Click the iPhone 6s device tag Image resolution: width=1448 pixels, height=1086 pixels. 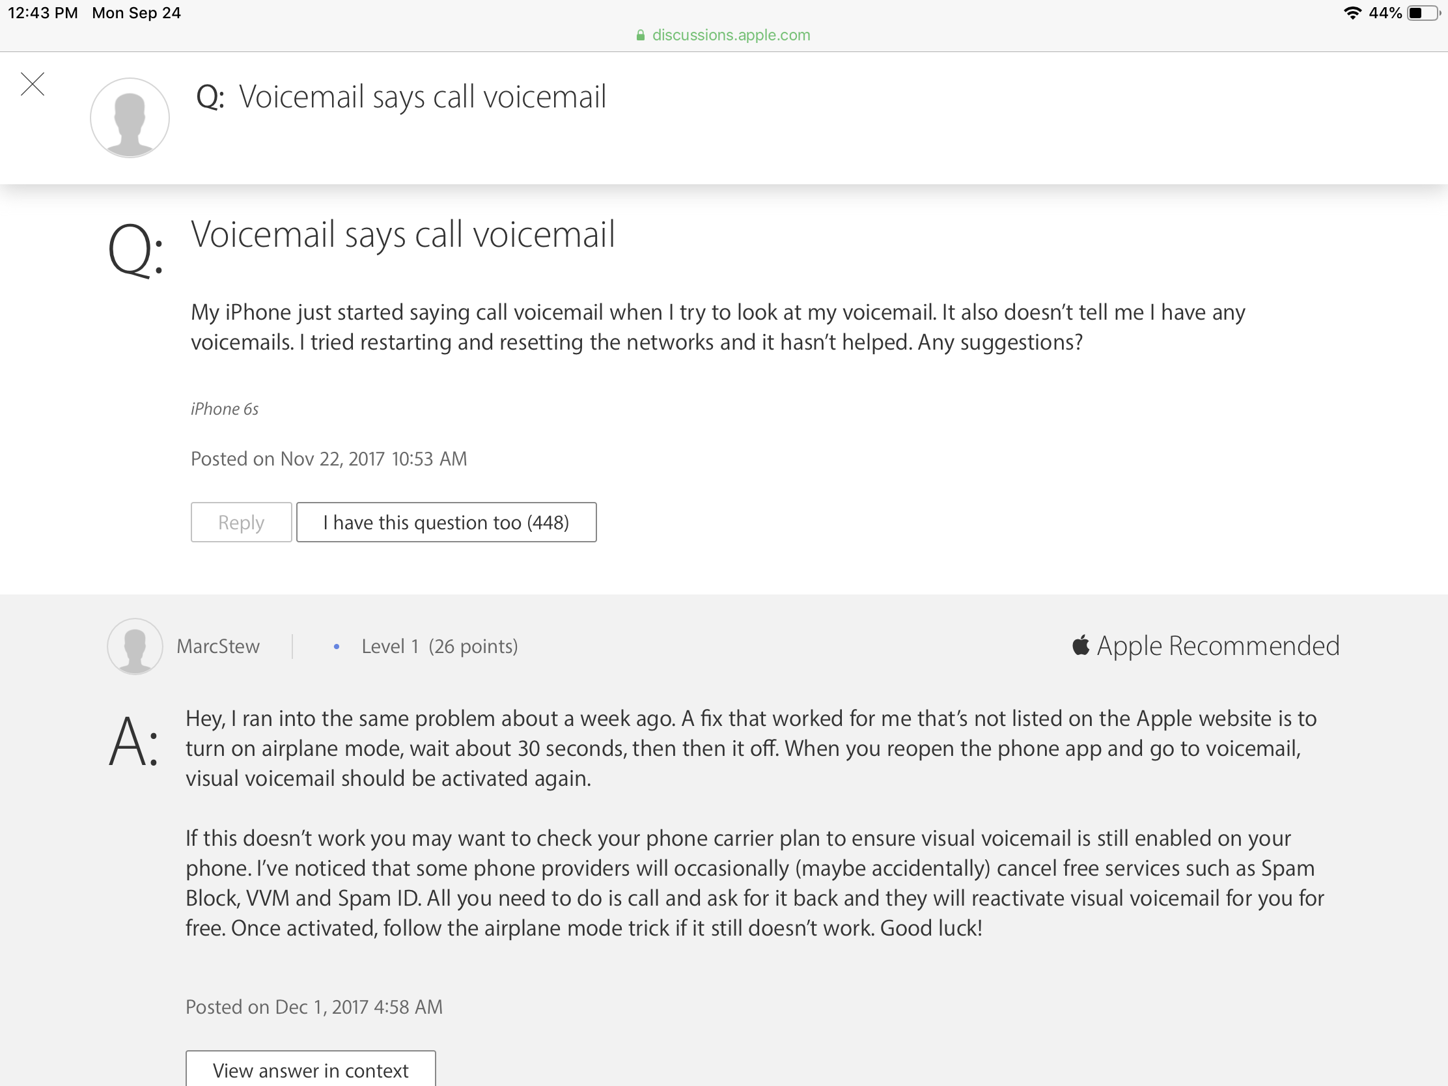pos(225,409)
